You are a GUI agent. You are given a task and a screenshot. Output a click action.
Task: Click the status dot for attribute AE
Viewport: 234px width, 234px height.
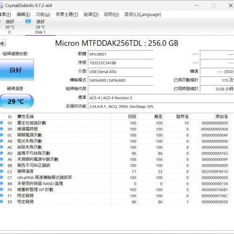1,159
